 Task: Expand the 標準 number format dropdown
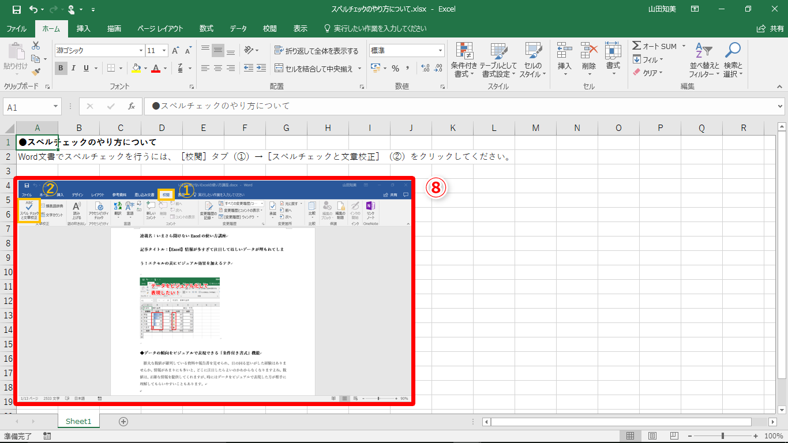click(x=440, y=51)
